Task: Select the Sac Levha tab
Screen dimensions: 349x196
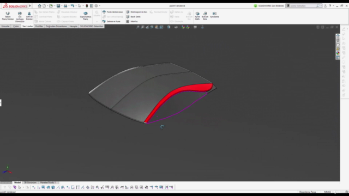Action: click(x=27, y=26)
